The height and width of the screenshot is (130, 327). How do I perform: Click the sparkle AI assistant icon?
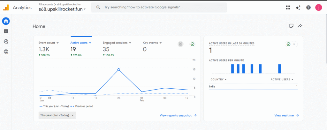(x=298, y=8)
